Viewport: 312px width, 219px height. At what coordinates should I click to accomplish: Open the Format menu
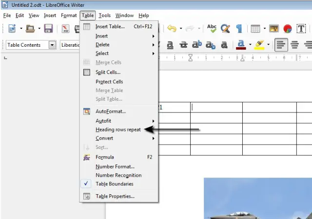69,16
